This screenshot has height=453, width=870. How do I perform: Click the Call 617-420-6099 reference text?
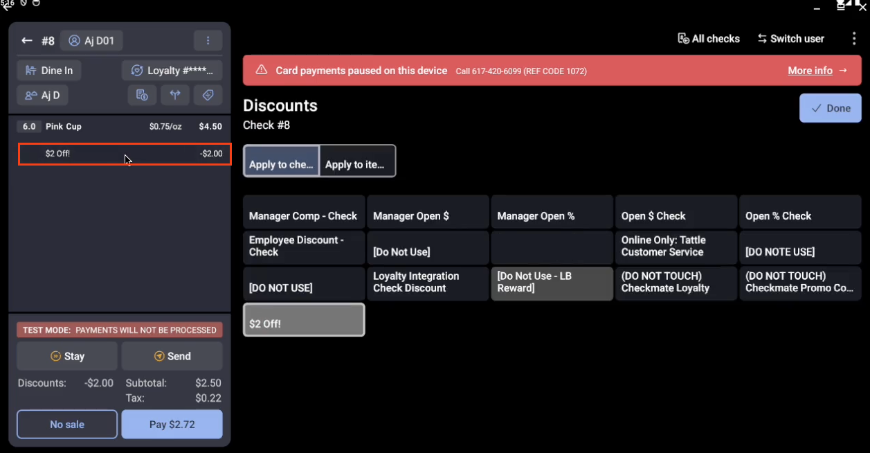pyautogui.click(x=521, y=71)
